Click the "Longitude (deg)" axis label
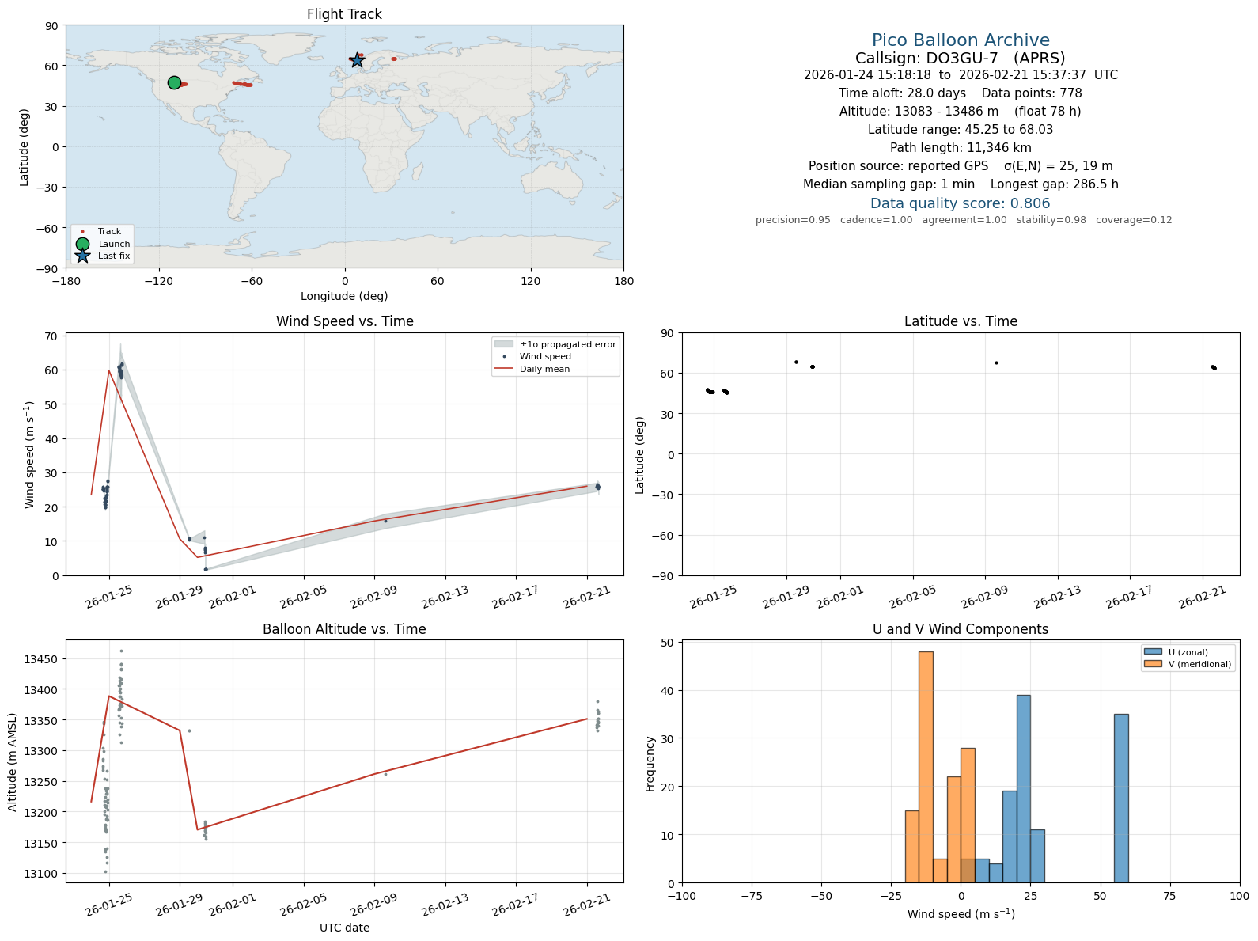Screen dimensions: 1258x941 [344, 296]
